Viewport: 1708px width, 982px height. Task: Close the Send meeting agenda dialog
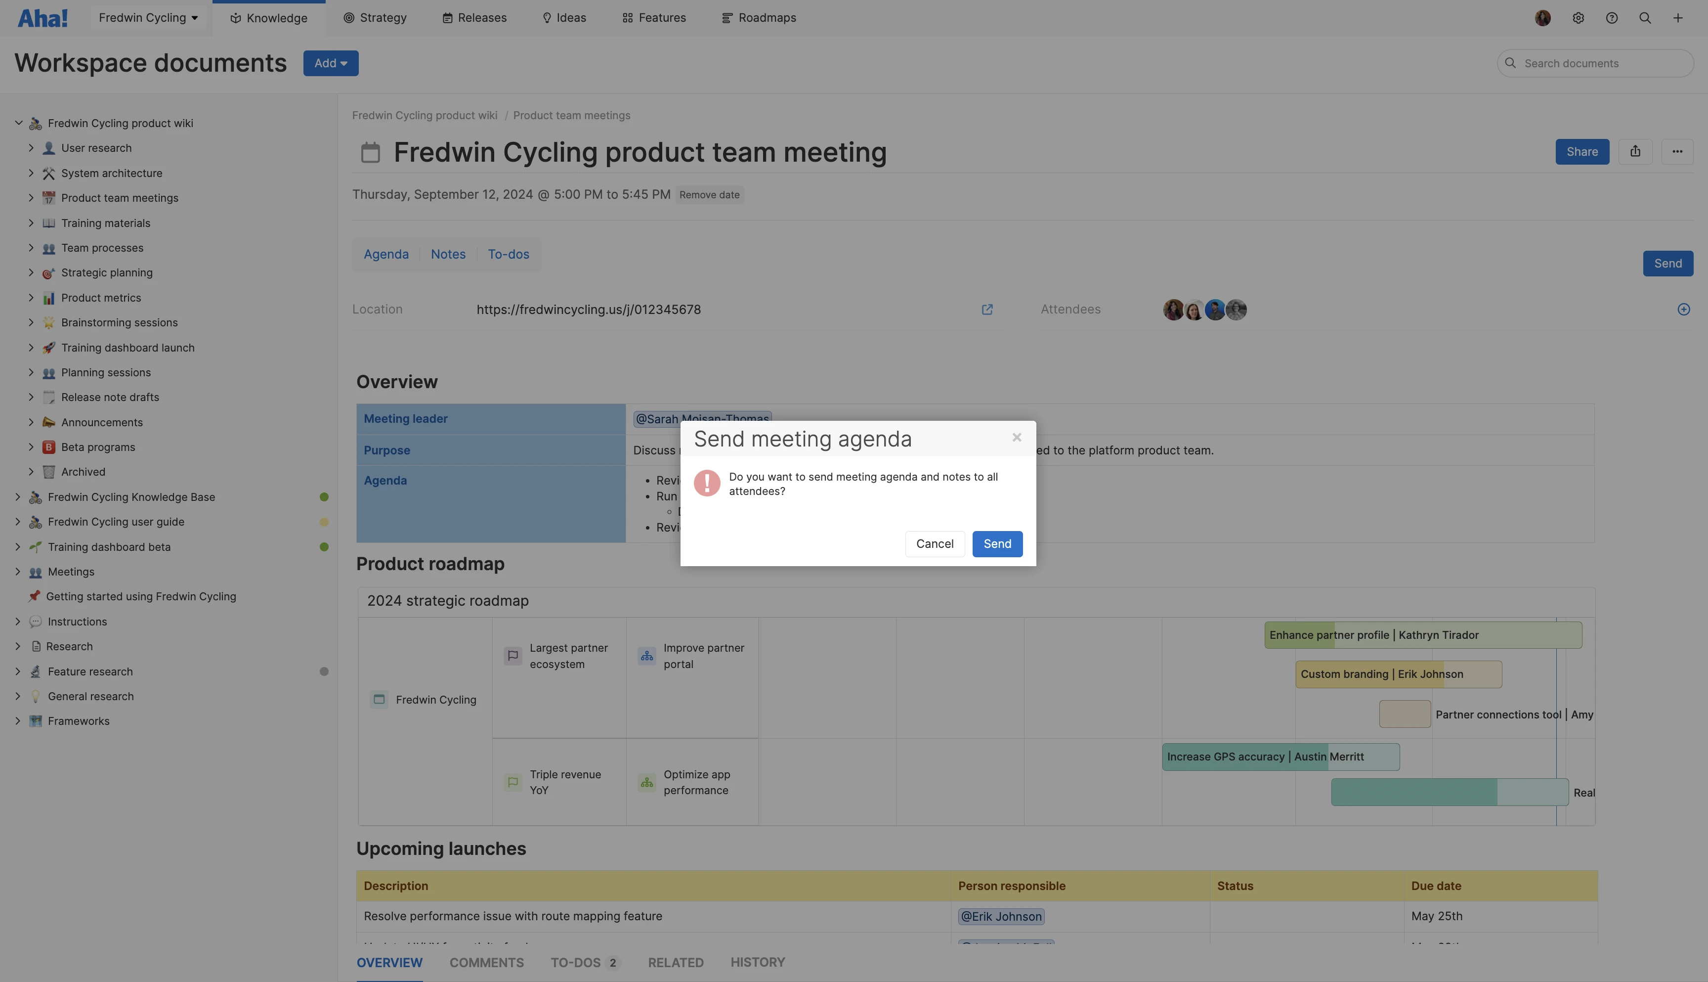click(x=1017, y=438)
